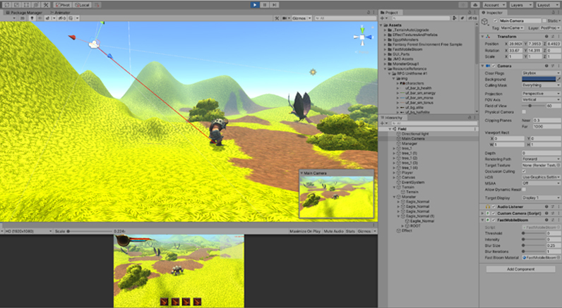Pick Background color with the eyedropper
The height and width of the screenshot is (308, 562).
(x=558, y=79)
